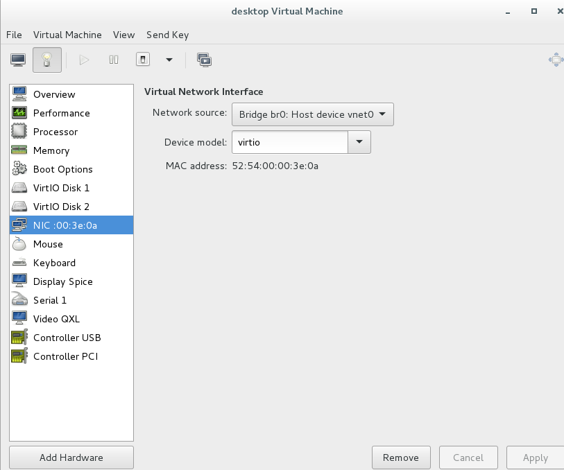Choose the Performance label row

pos(62,113)
